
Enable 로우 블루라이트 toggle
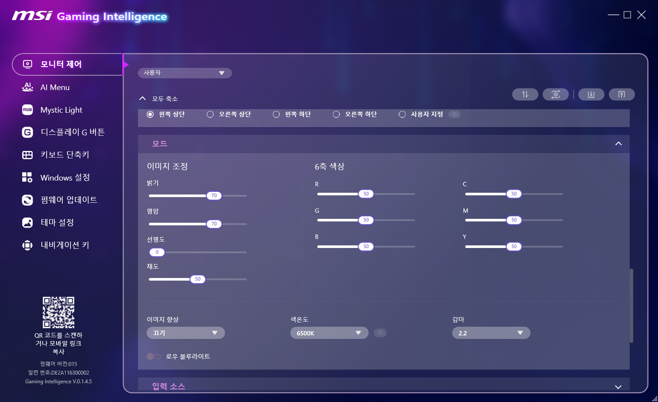[154, 356]
